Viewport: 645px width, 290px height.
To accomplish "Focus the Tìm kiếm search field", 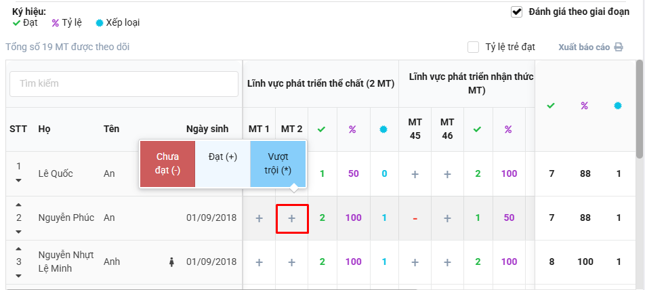I will point(124,84).
